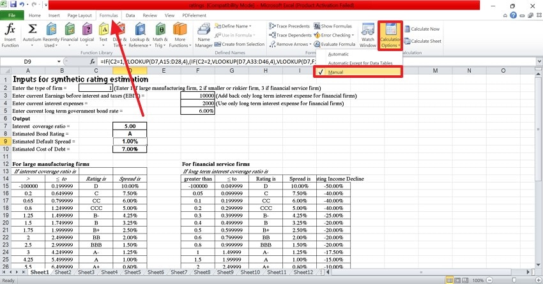Switch to the Page Layout tab

click(80, 15)
